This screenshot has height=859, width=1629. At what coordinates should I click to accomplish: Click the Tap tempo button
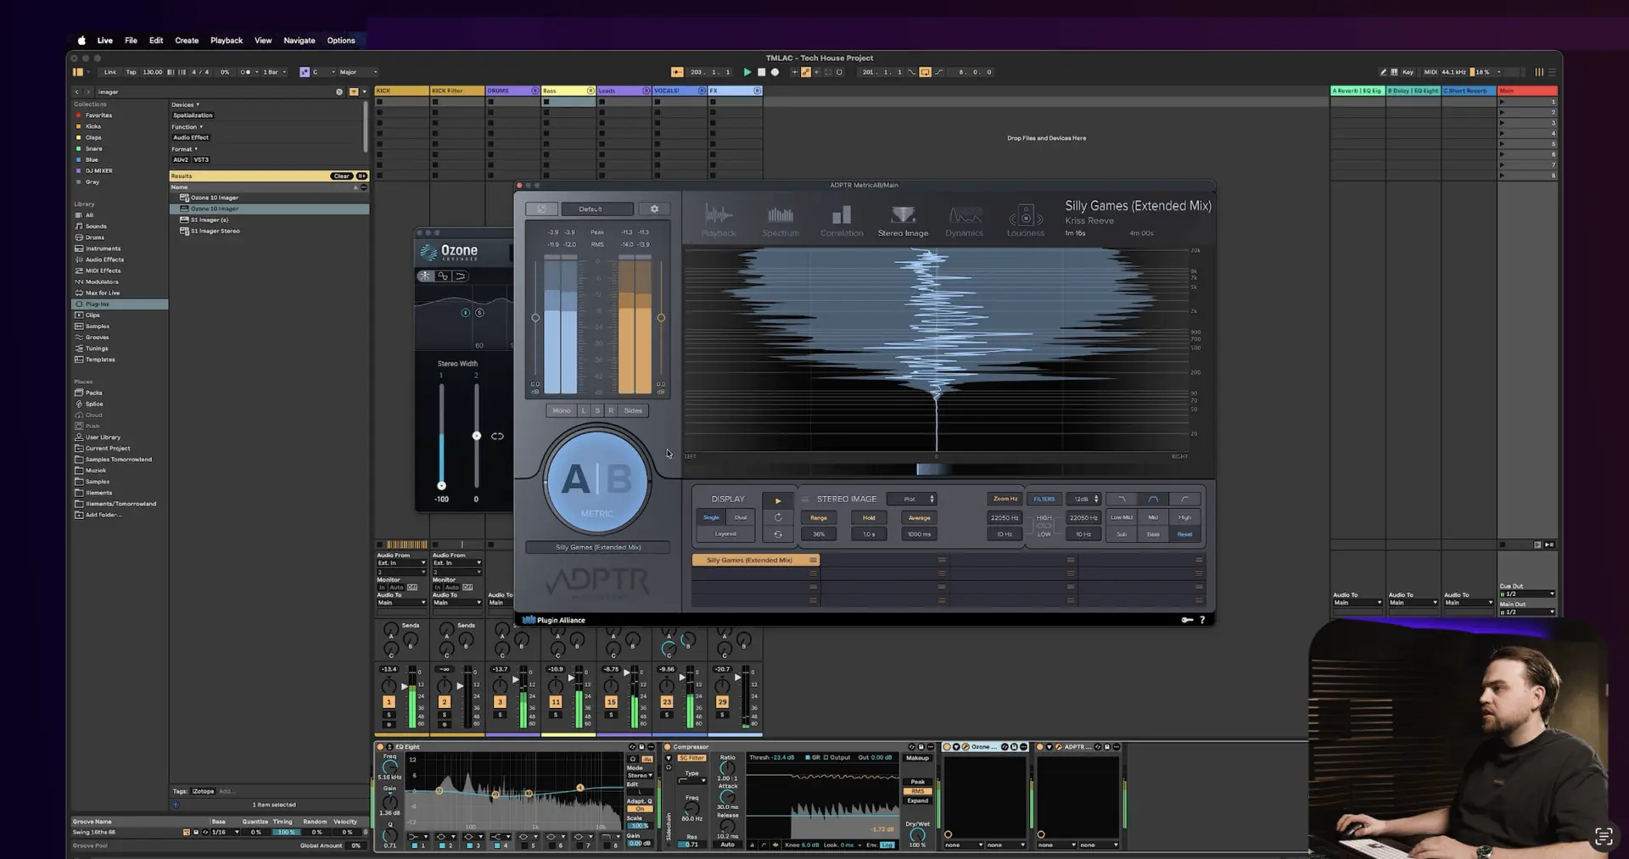[x=131, y=72]
